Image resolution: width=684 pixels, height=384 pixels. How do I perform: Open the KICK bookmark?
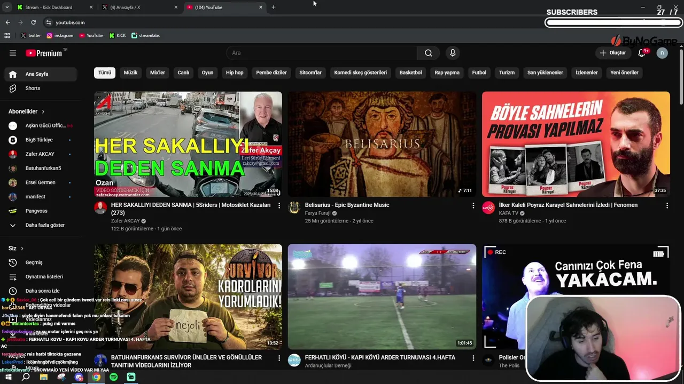pyautogui.click(x=118, y=36)
